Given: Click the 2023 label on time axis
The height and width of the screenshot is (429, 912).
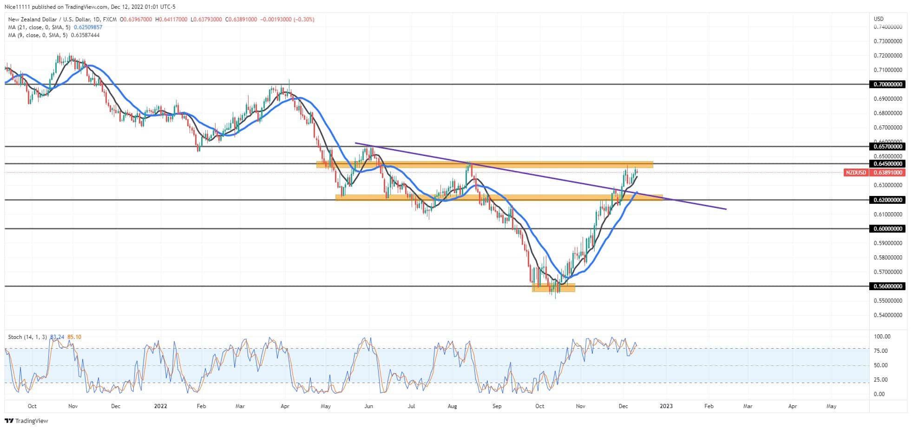Looking at the screenshot, I should 666,406.
